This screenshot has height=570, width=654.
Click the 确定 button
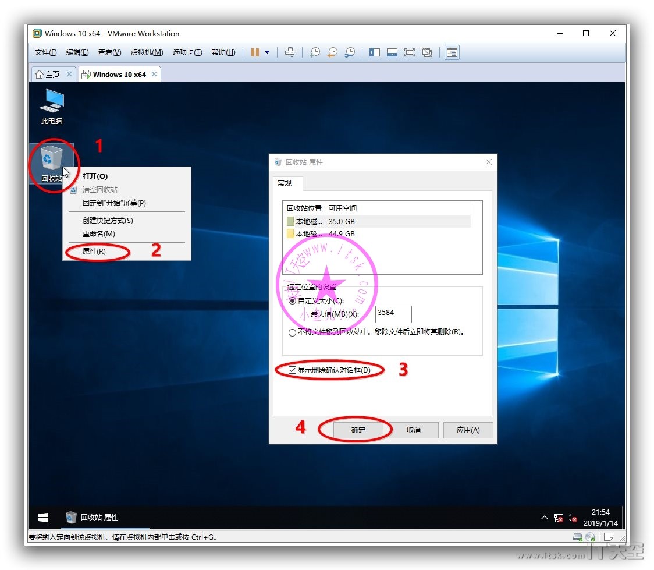pyautogui.click(x=358, y=430)
